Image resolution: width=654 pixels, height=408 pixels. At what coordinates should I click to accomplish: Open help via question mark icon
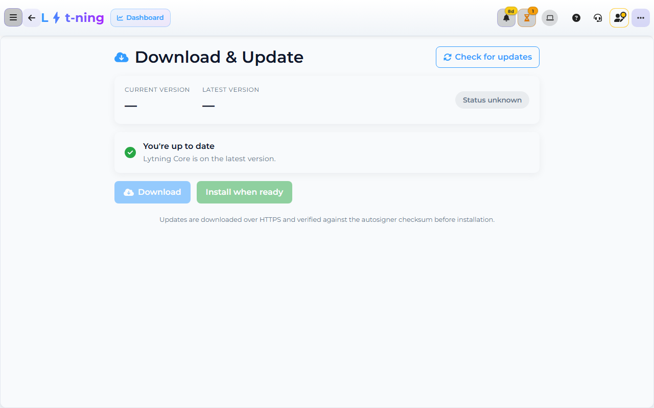[x=576, y=18]
